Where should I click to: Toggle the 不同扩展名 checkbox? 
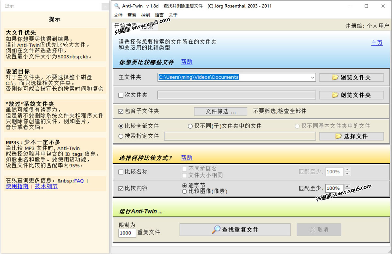click(184, 169)
